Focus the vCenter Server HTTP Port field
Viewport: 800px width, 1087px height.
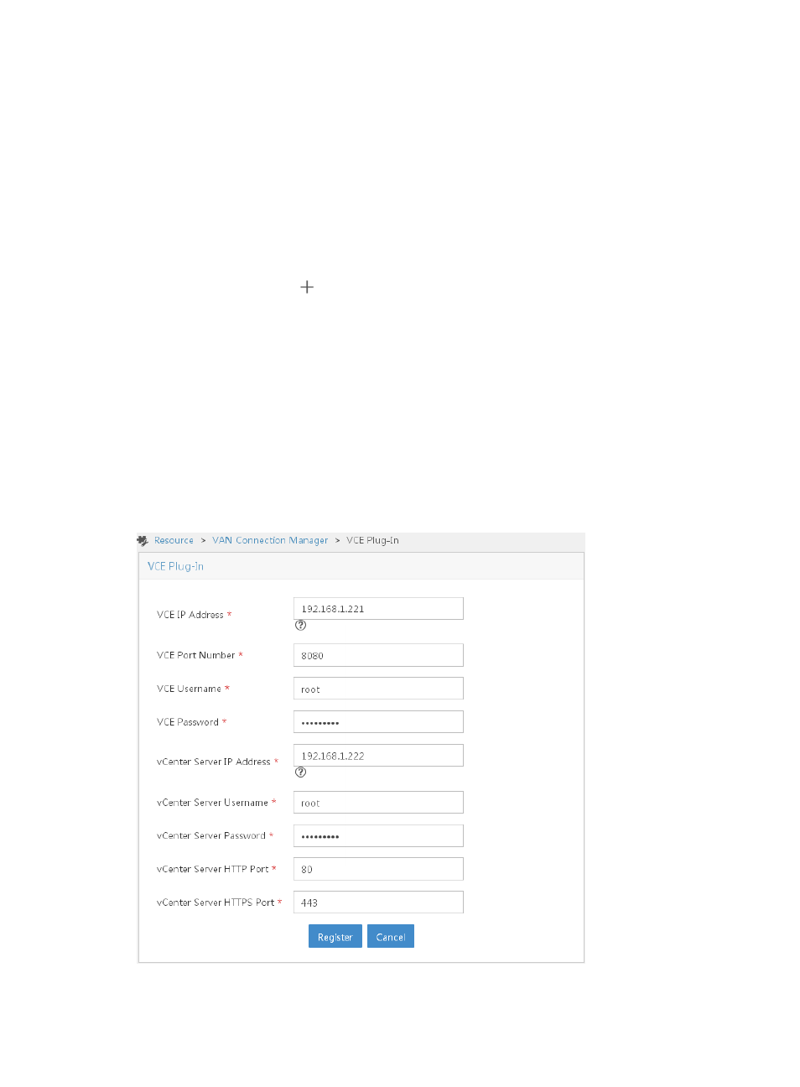[378, 869]
